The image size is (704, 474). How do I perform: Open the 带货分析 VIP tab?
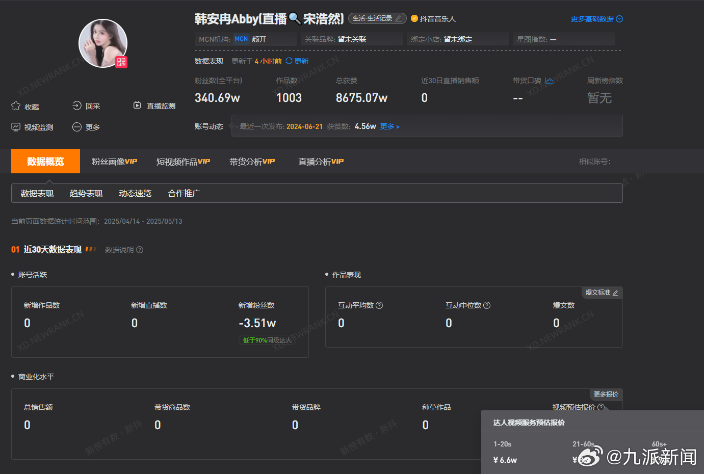(x=252, y=162)
